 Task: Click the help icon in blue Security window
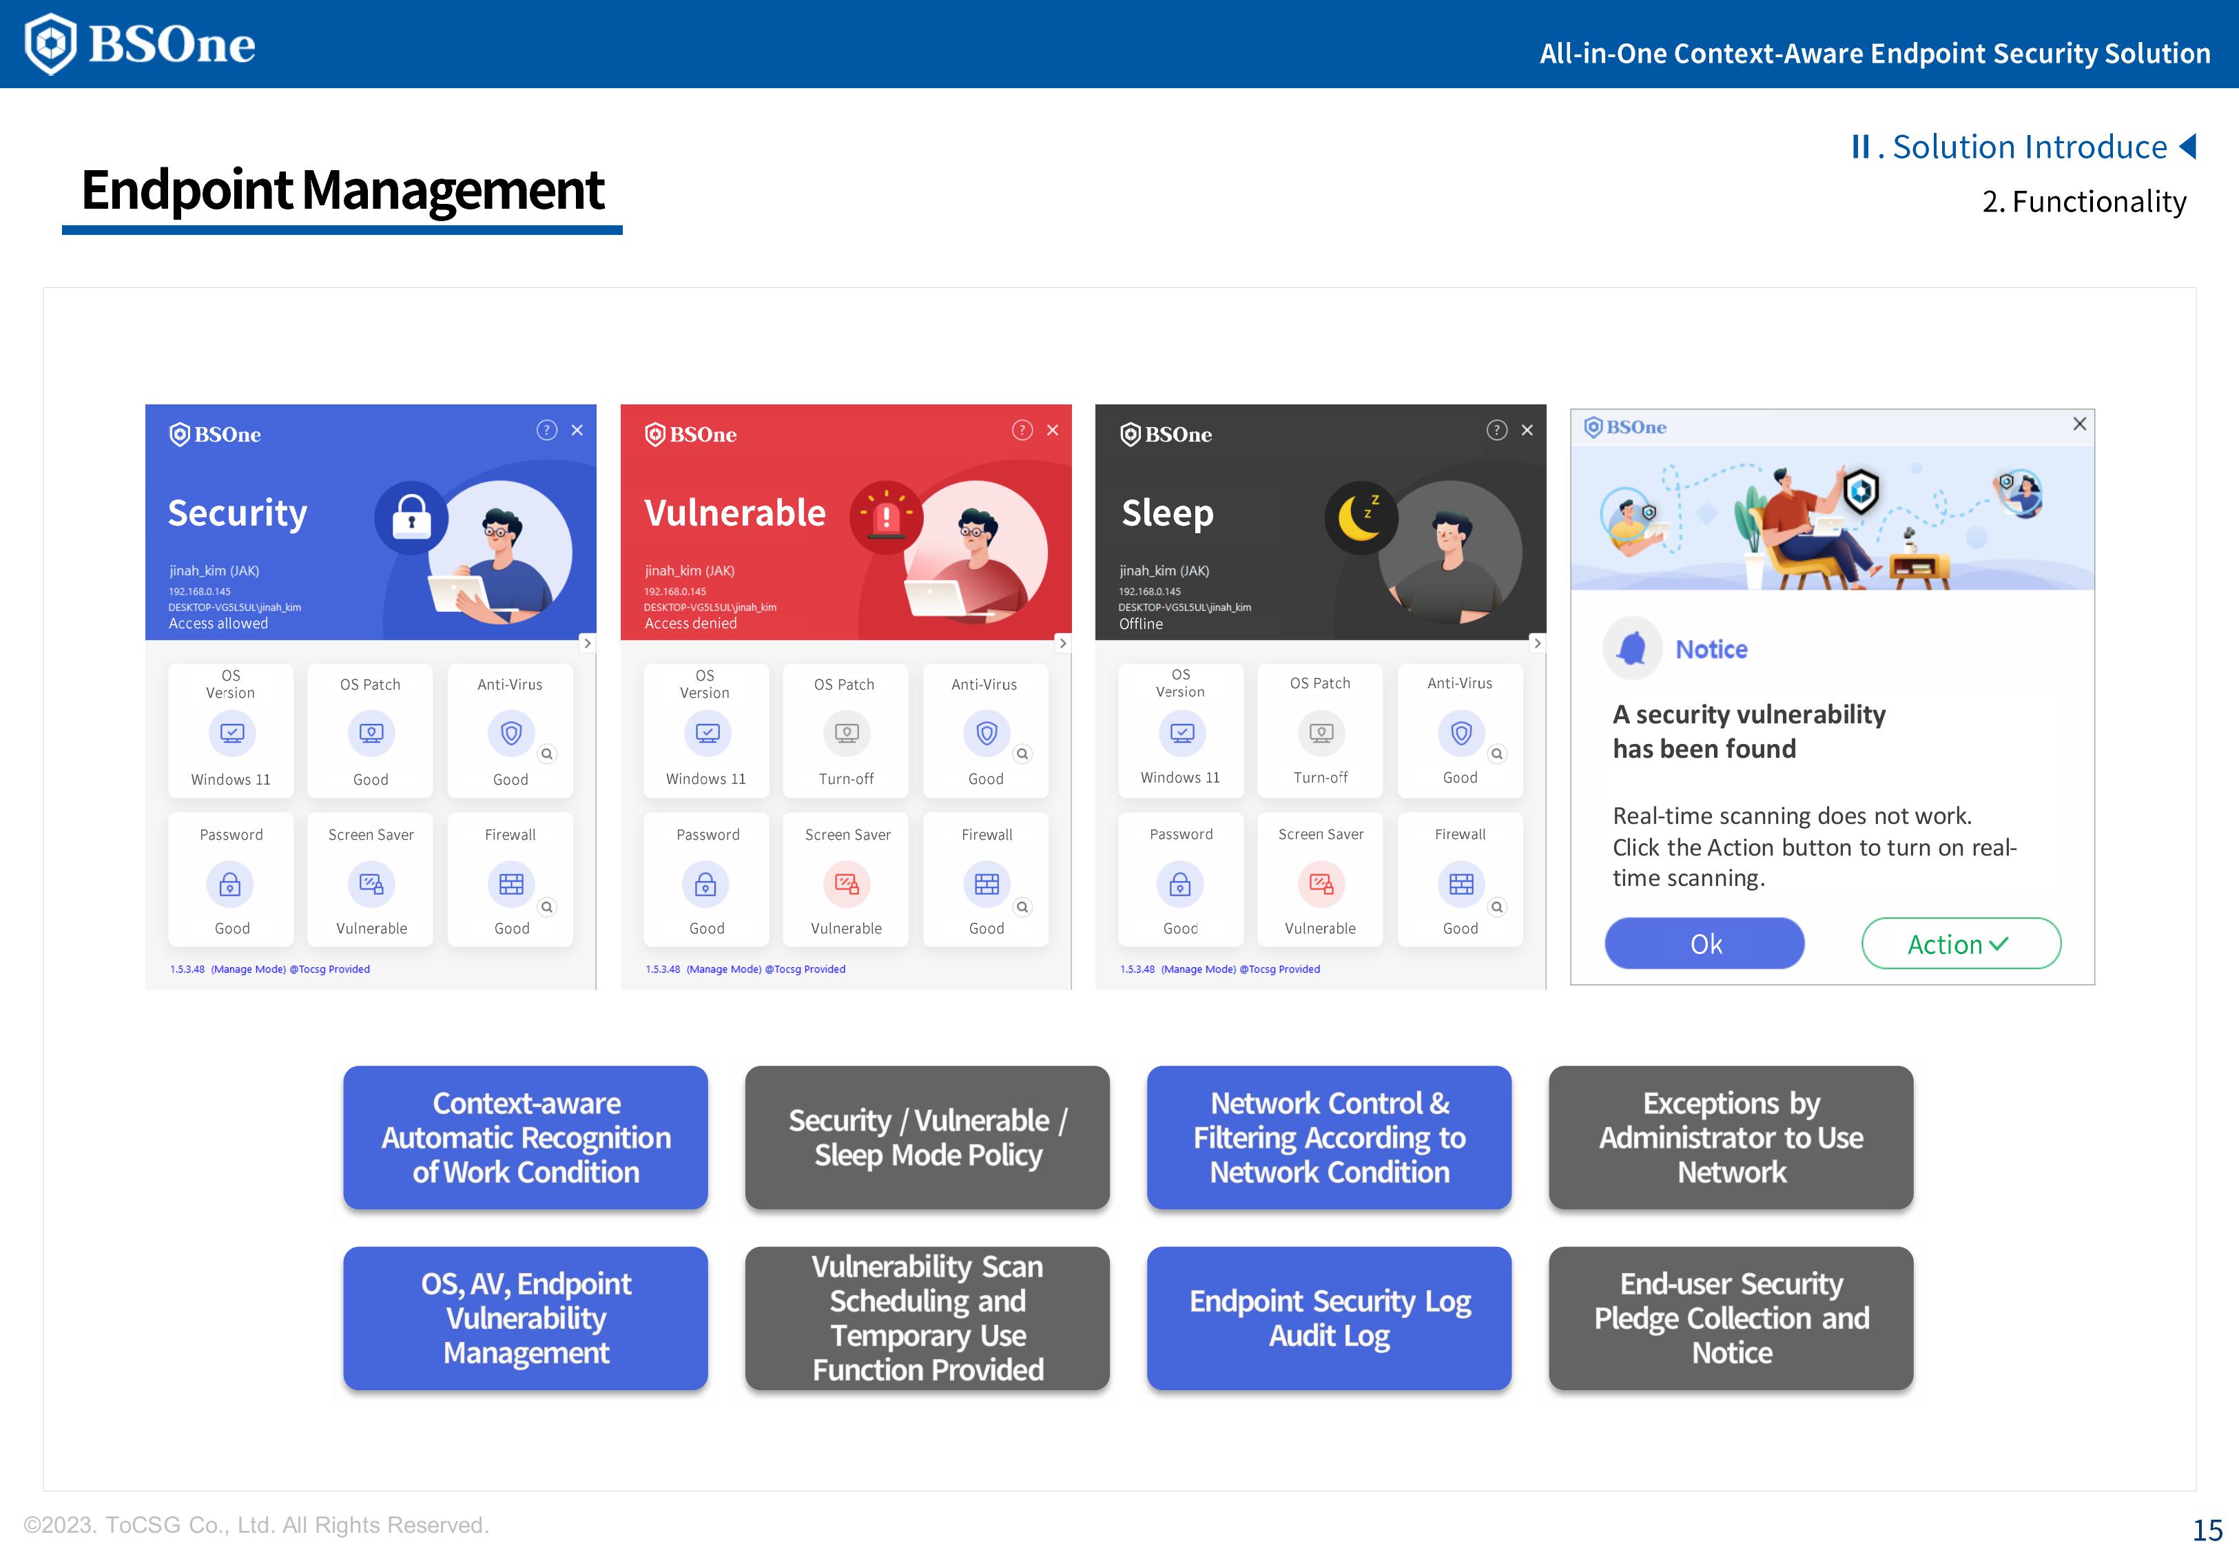pos(546,431)
